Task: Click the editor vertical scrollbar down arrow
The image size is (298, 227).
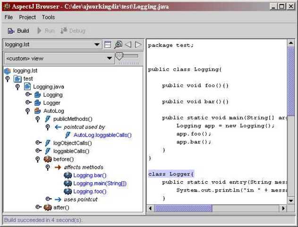Action: (x=291, y=201)
